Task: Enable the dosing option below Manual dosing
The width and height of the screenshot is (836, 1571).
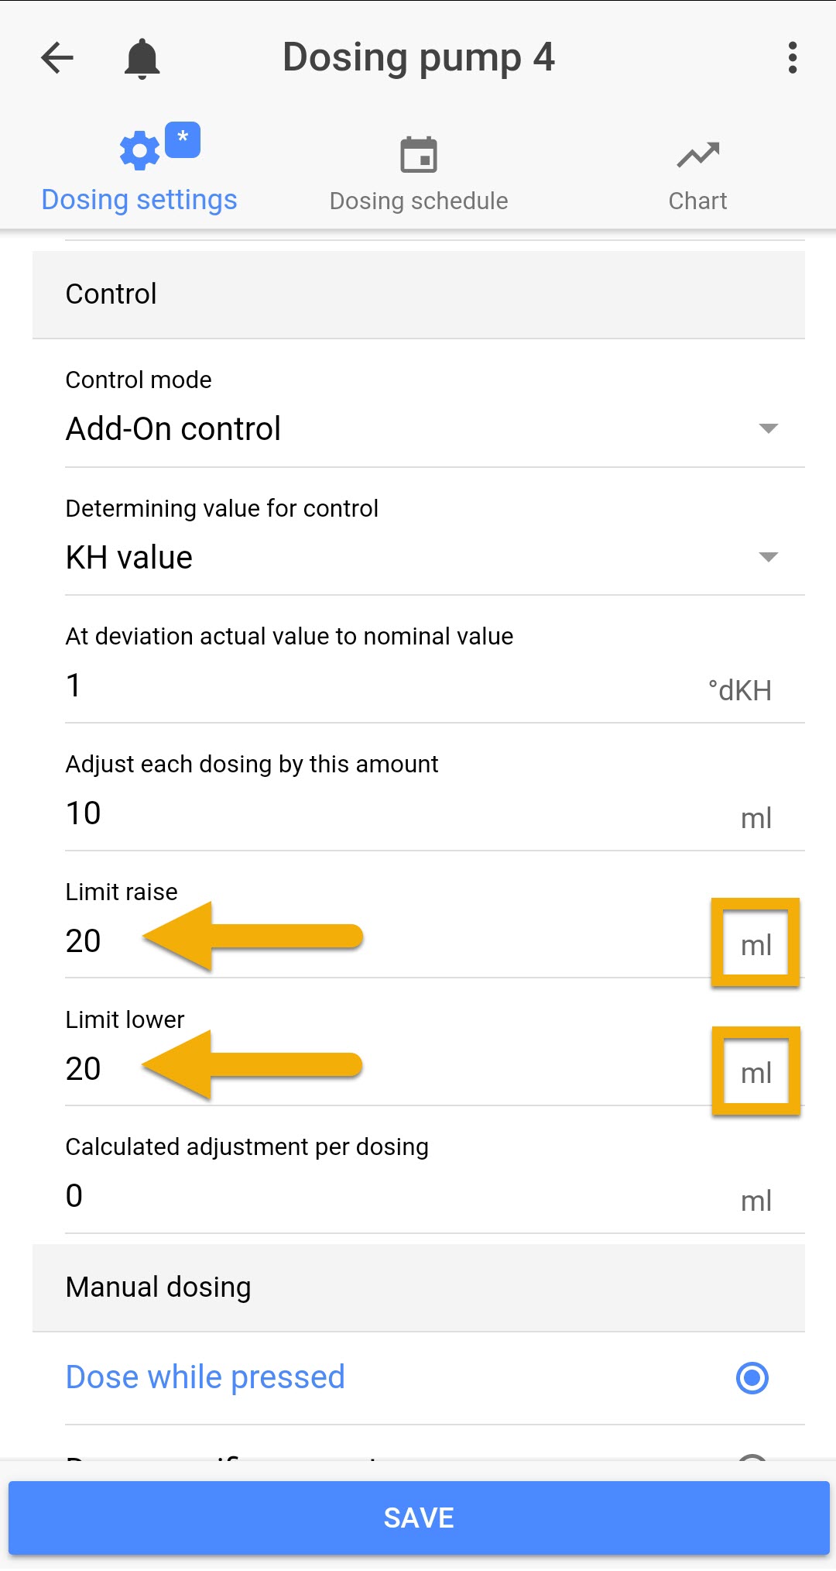Action: point(751,1377)
